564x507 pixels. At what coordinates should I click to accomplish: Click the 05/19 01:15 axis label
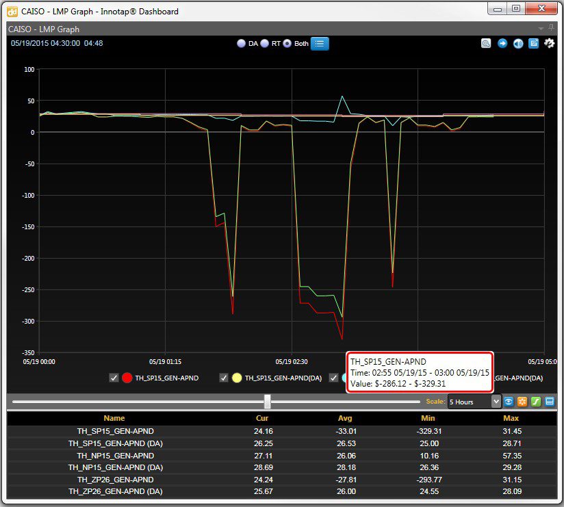click(x=165, y=361)
